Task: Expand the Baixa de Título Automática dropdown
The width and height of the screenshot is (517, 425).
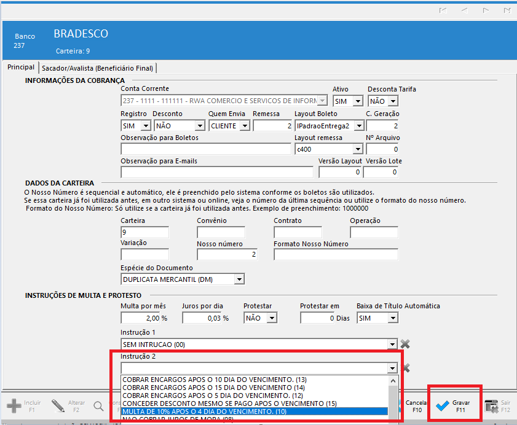Action: [x=393, y=318]
